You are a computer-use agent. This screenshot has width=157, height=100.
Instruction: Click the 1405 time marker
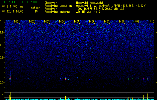pos(77,21)
